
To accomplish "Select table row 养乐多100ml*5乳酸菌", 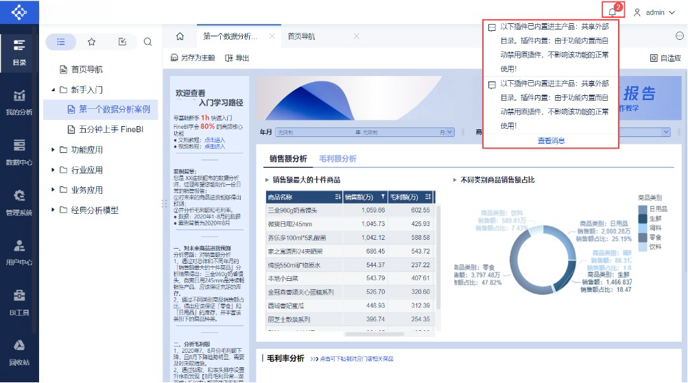I will (350, 238).
